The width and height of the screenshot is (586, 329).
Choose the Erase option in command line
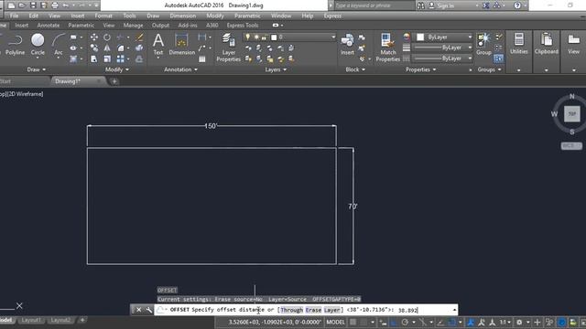(x=313, y=310)
